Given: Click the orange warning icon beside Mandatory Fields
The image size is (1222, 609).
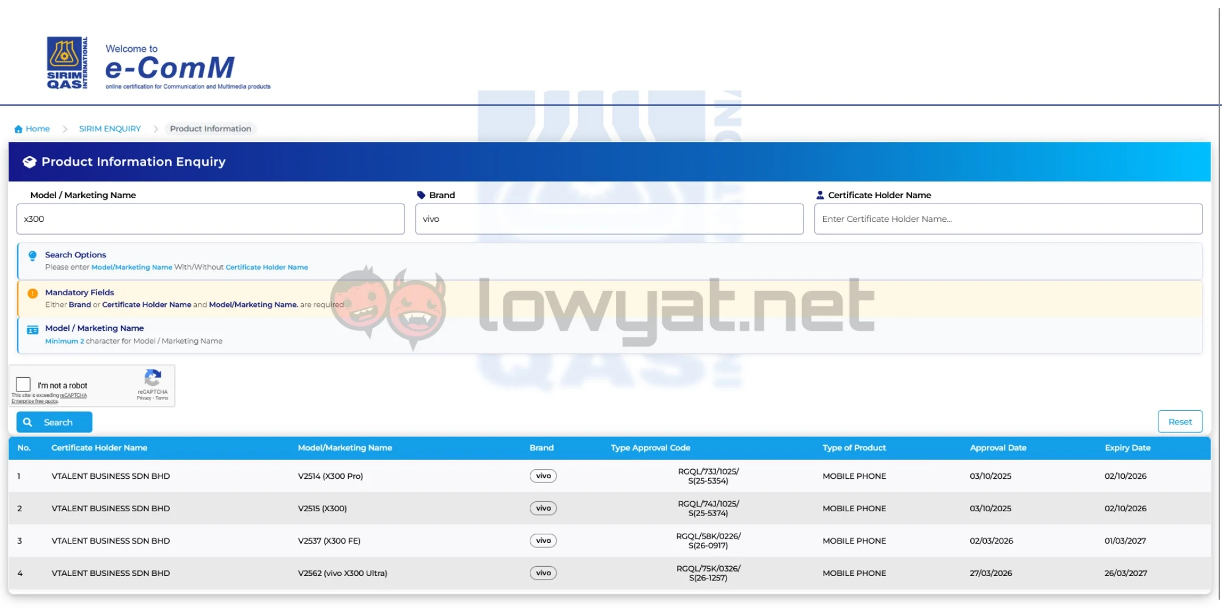Looking at the screenshot, I should pyautogui.click(x=32, y=293).
